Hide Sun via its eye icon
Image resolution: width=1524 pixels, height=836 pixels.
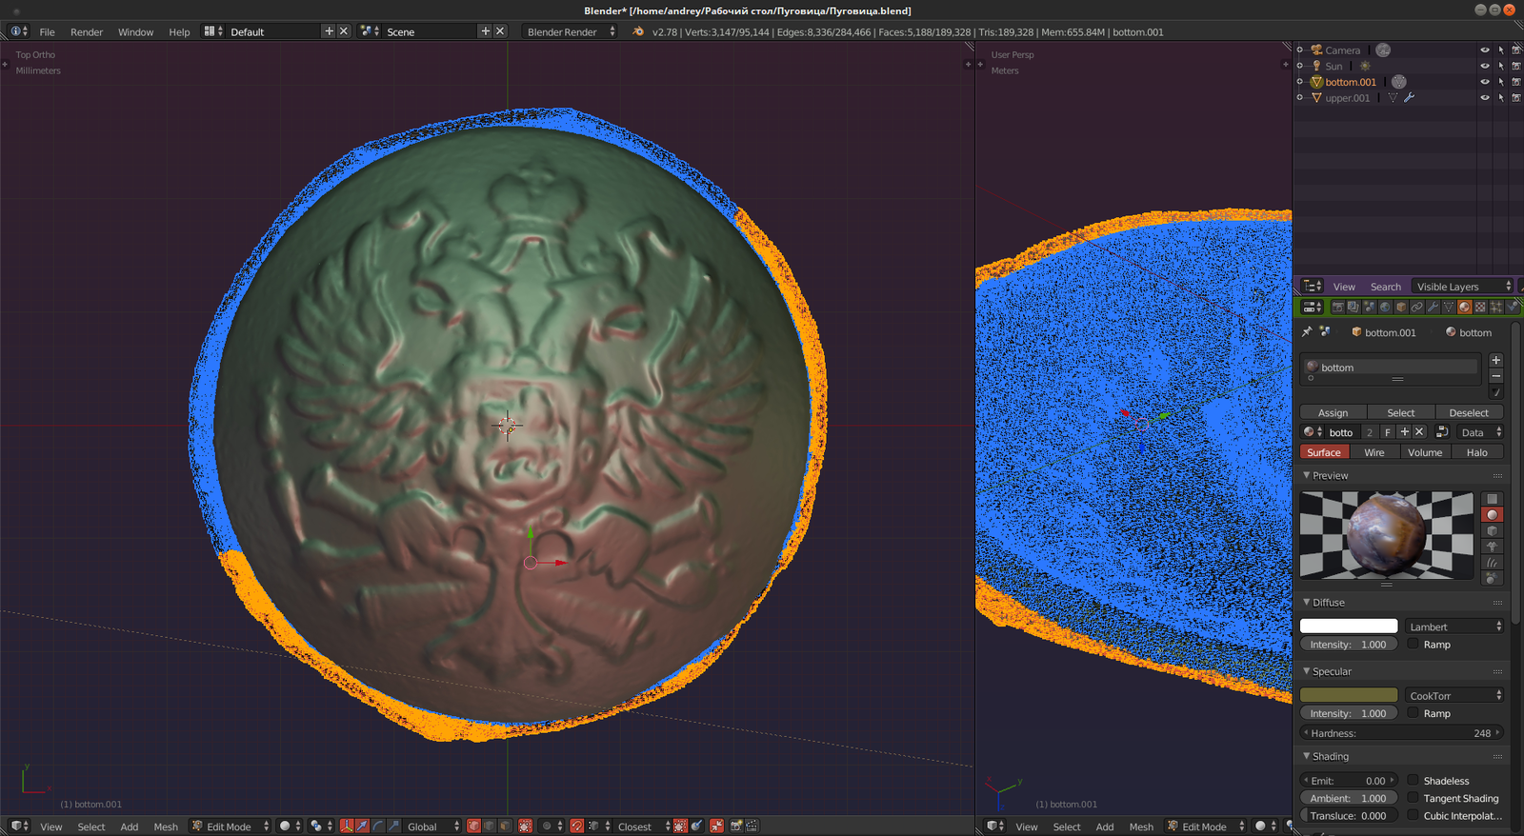pos(1484,66)
